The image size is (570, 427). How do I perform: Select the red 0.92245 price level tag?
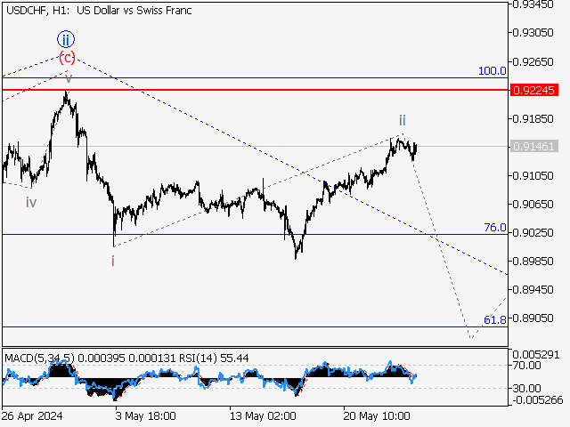[x=534, y=90]
